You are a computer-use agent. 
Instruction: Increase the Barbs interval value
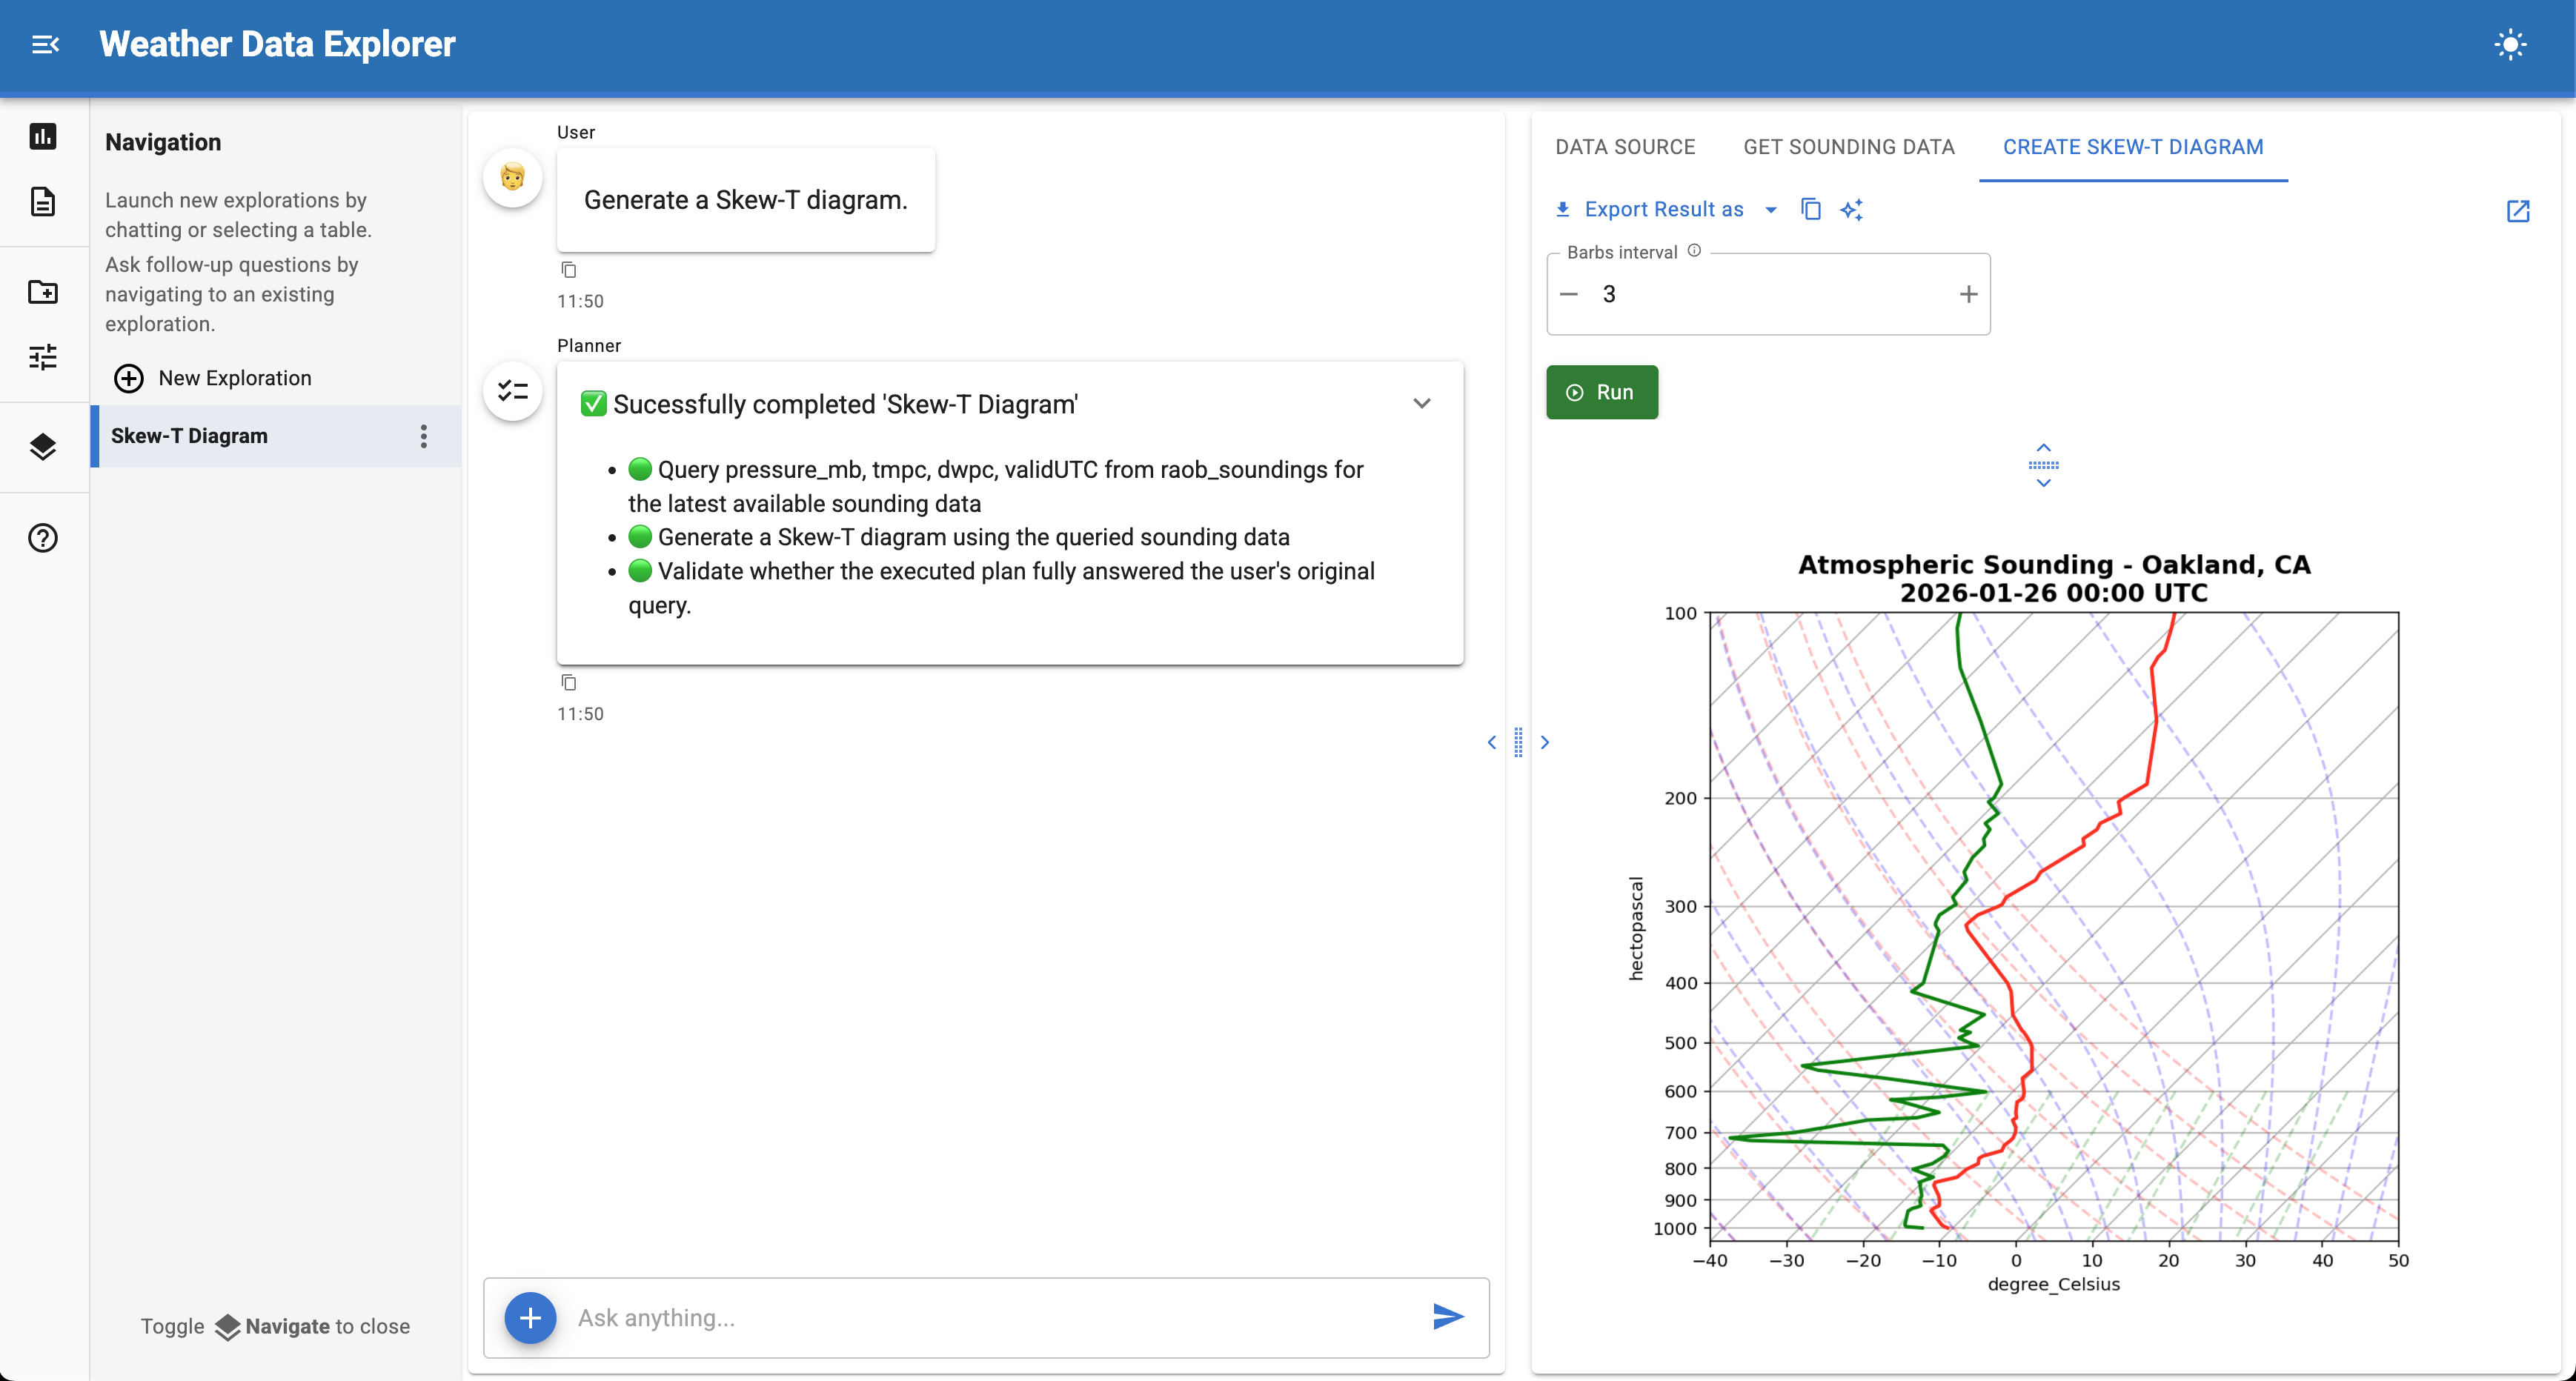click(1968, 294)
